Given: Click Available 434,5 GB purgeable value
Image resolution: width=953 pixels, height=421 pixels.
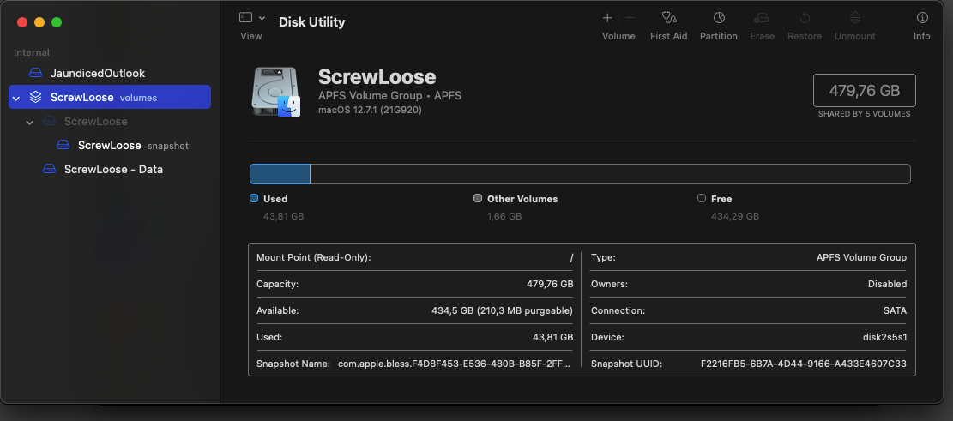Looking at the screenshot, I should point(502,310).
